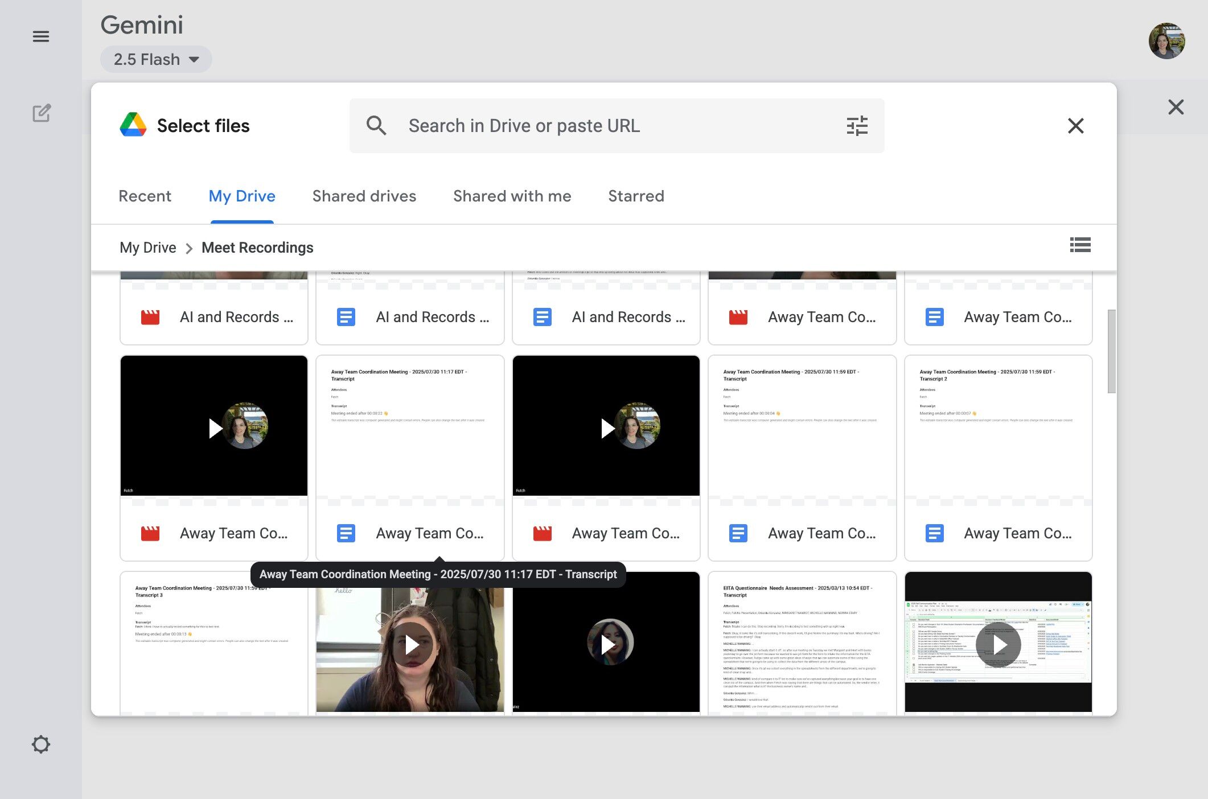Screen dimensions: 1208x799
Task: Click the search filter options icon
Action: tap(857, 126)
